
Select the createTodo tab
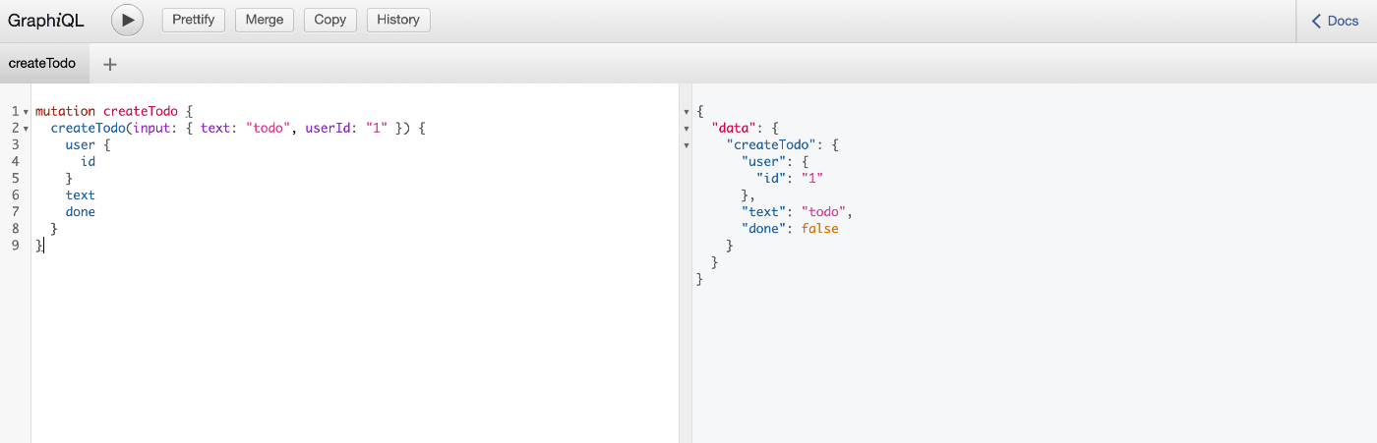[x=42, y=63]
